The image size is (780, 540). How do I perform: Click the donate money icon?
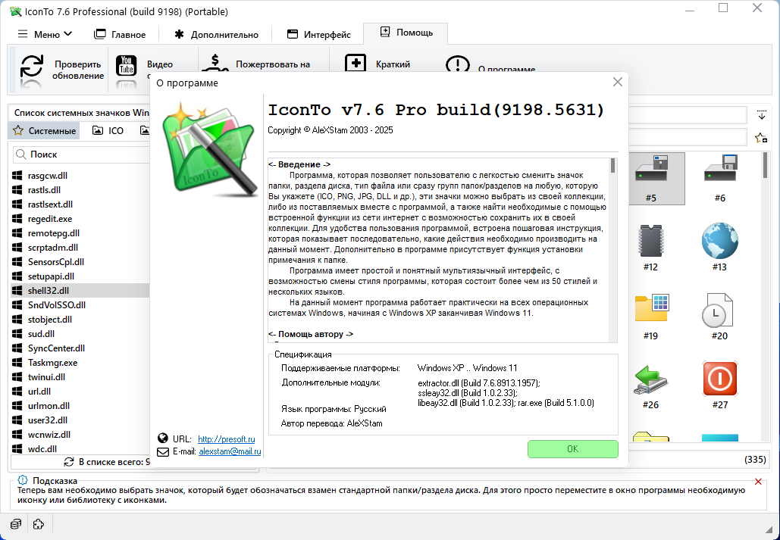coord(215,63)
